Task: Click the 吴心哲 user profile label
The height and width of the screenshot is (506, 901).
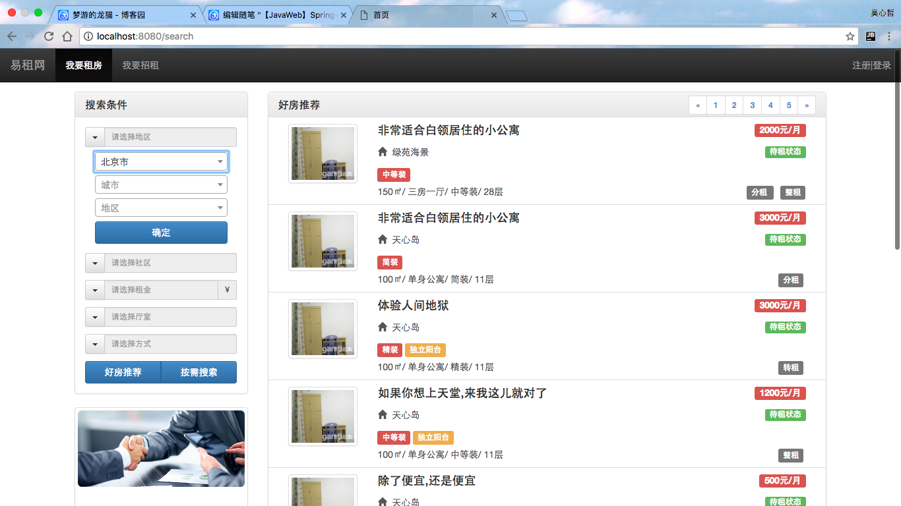Action: point(882,13)
